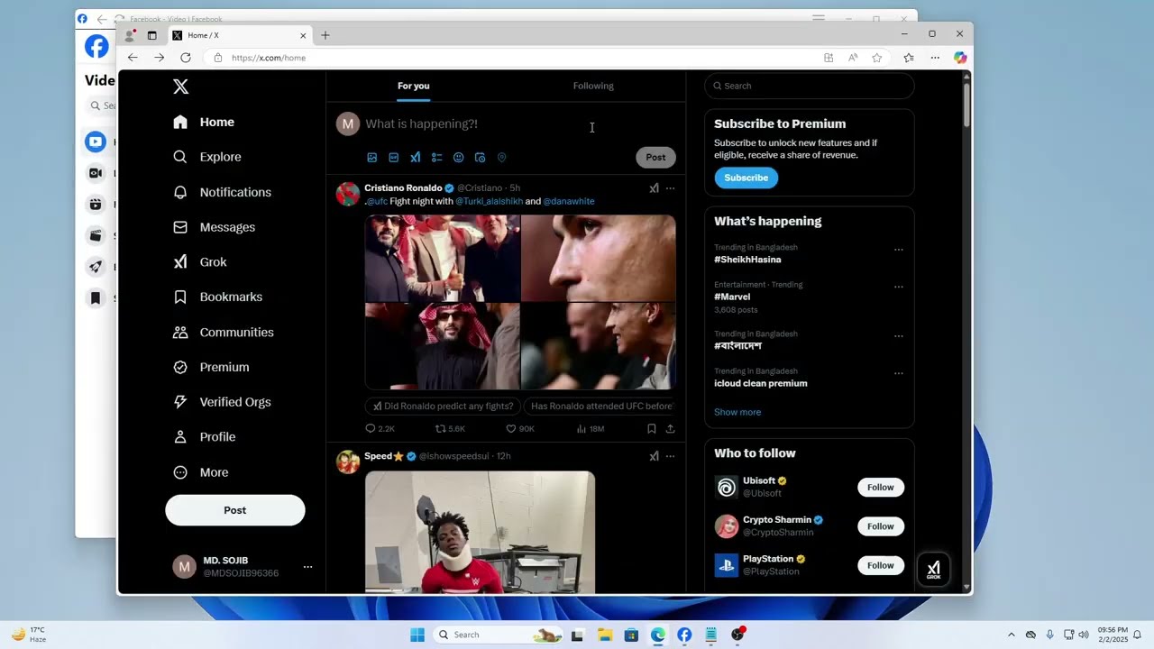The height and width of the screenshot is (649, 1154).
Task: Repost the Cristiano Ronaldo post
Action: (x=450, y=429)
